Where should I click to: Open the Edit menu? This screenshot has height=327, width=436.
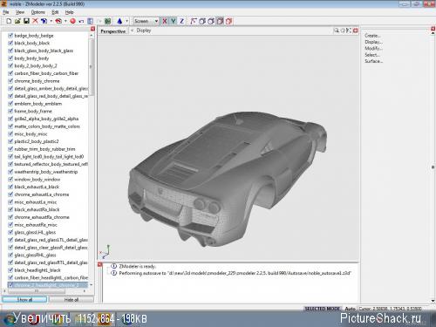(55, 12)
